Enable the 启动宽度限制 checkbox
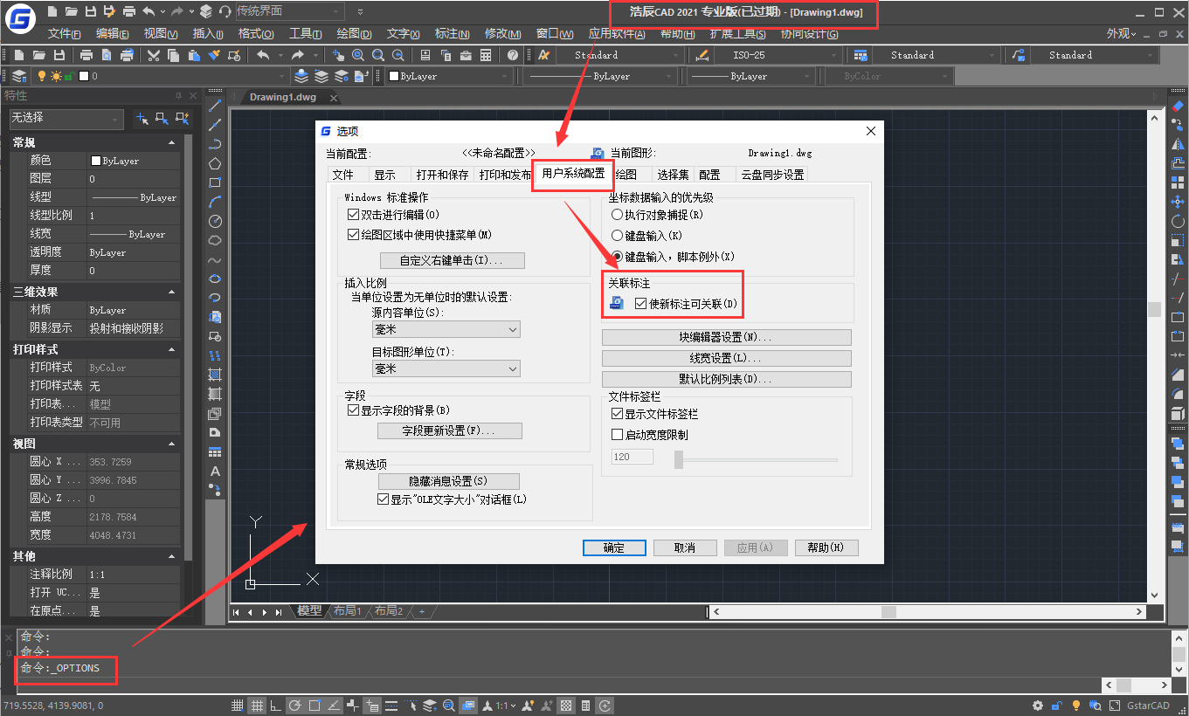 [618, 435]
